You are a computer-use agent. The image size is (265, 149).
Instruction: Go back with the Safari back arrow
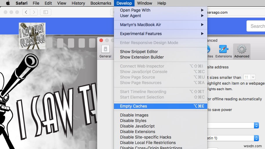[x=26, y=12]
